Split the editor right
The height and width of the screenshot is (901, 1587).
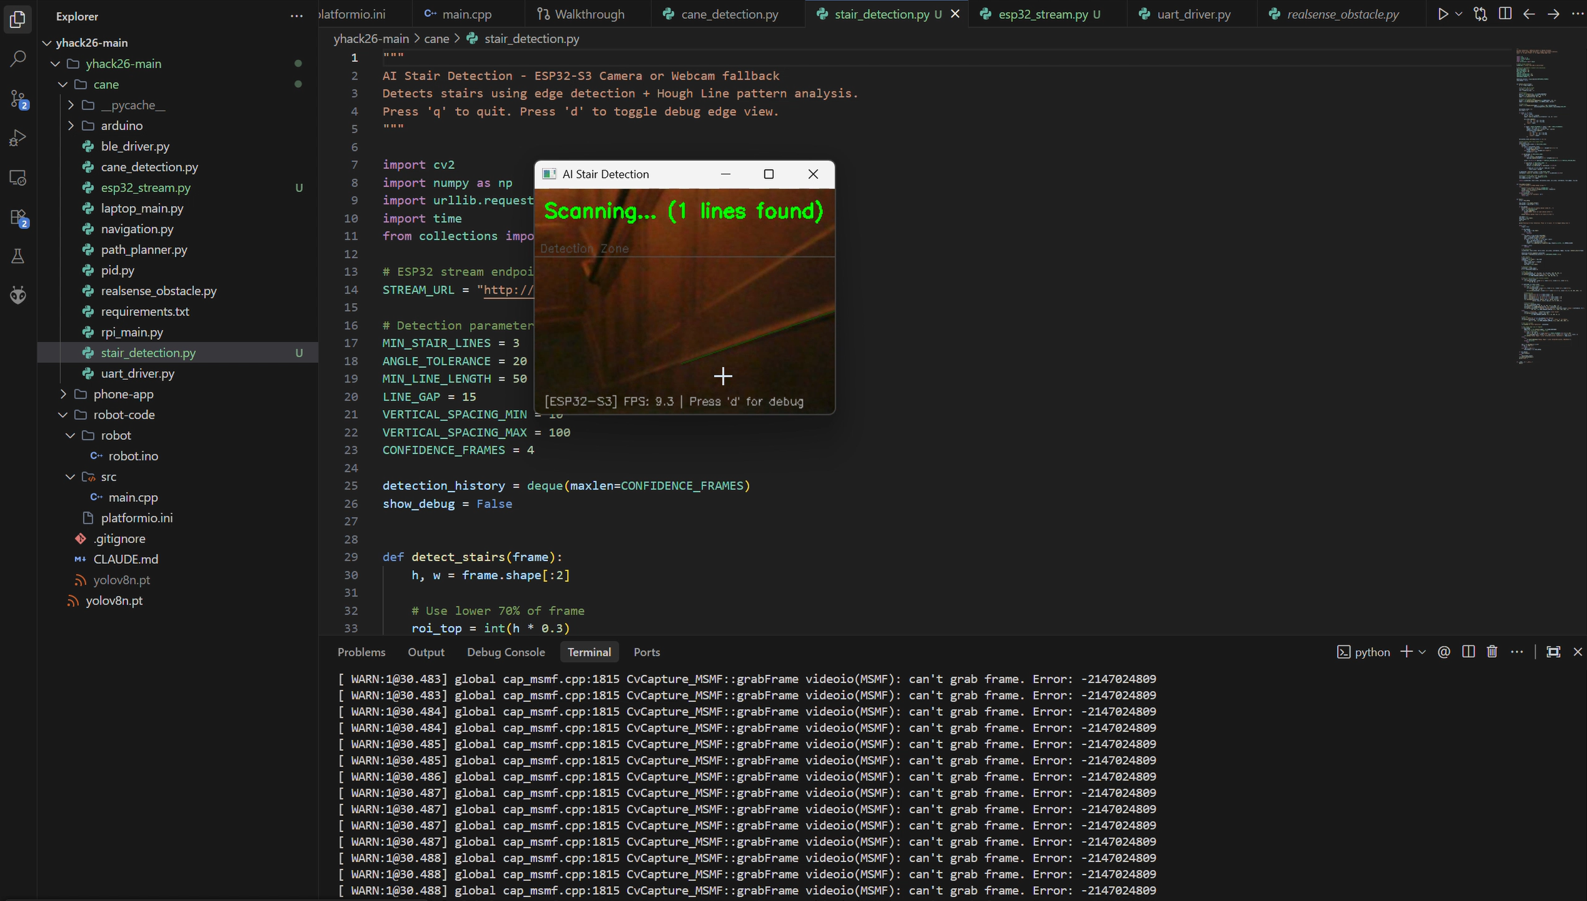[x=1505, y=14]
